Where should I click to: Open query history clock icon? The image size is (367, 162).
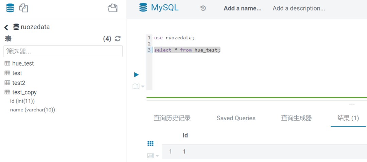203,8
